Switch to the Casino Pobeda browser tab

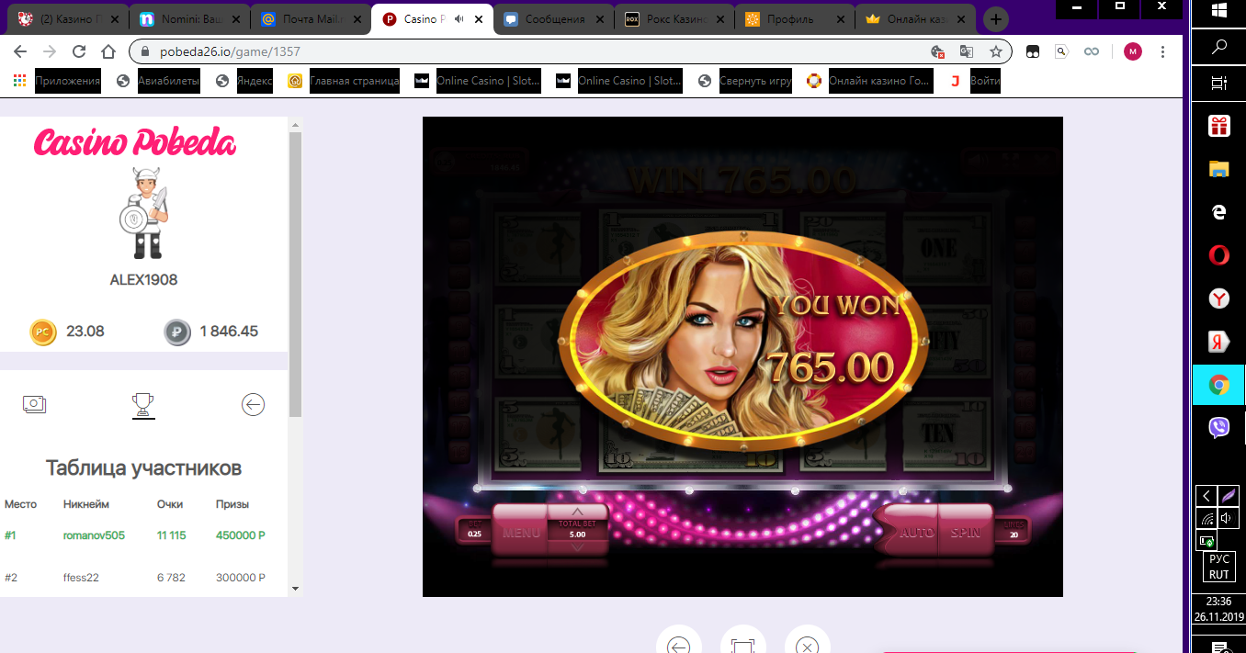tap(423, 17)
